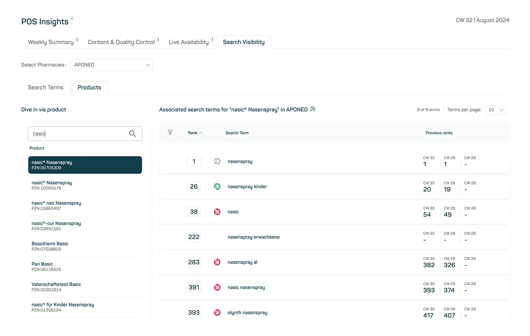Open the Select Pharmacies dropdown
This screenshot has width=530, height=336.
click(111, 65)
